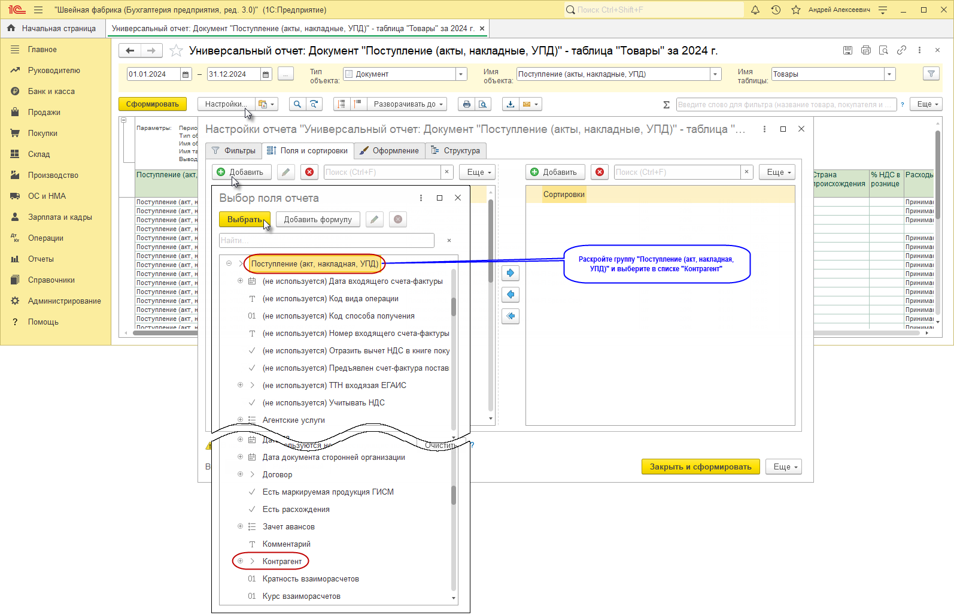Click the save diskette icon in header

click(x=847, y=50)
